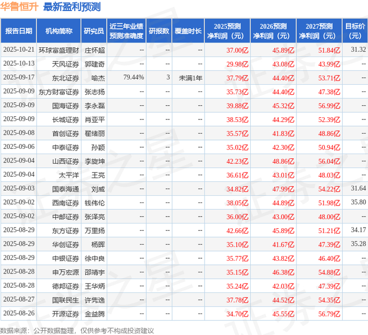Viewport: 368px width, 335px height.
Task: Click the 覆盖时长 column header
Action: [x=188, y=31]
